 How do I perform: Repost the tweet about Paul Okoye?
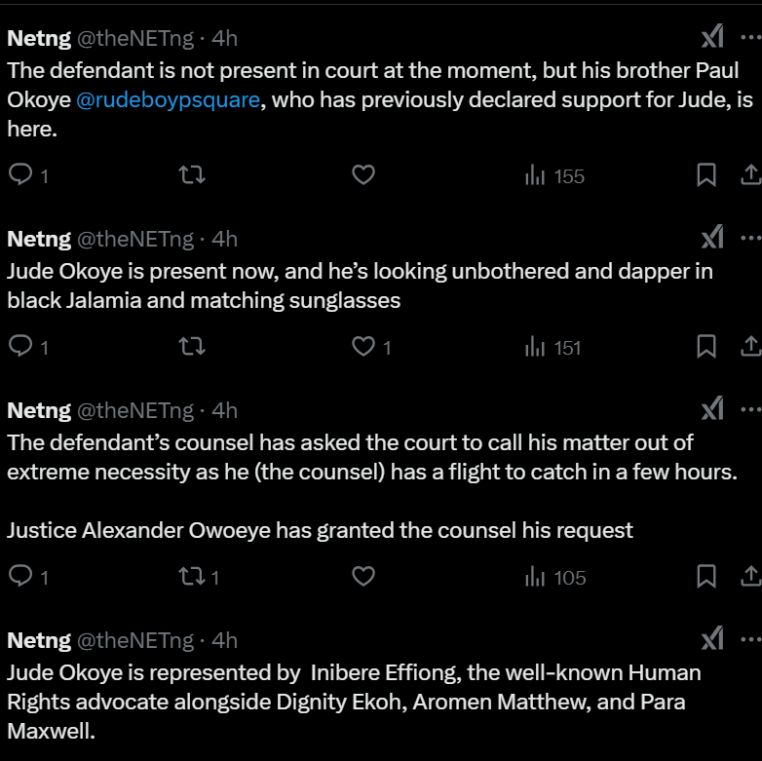click(192, 175)
